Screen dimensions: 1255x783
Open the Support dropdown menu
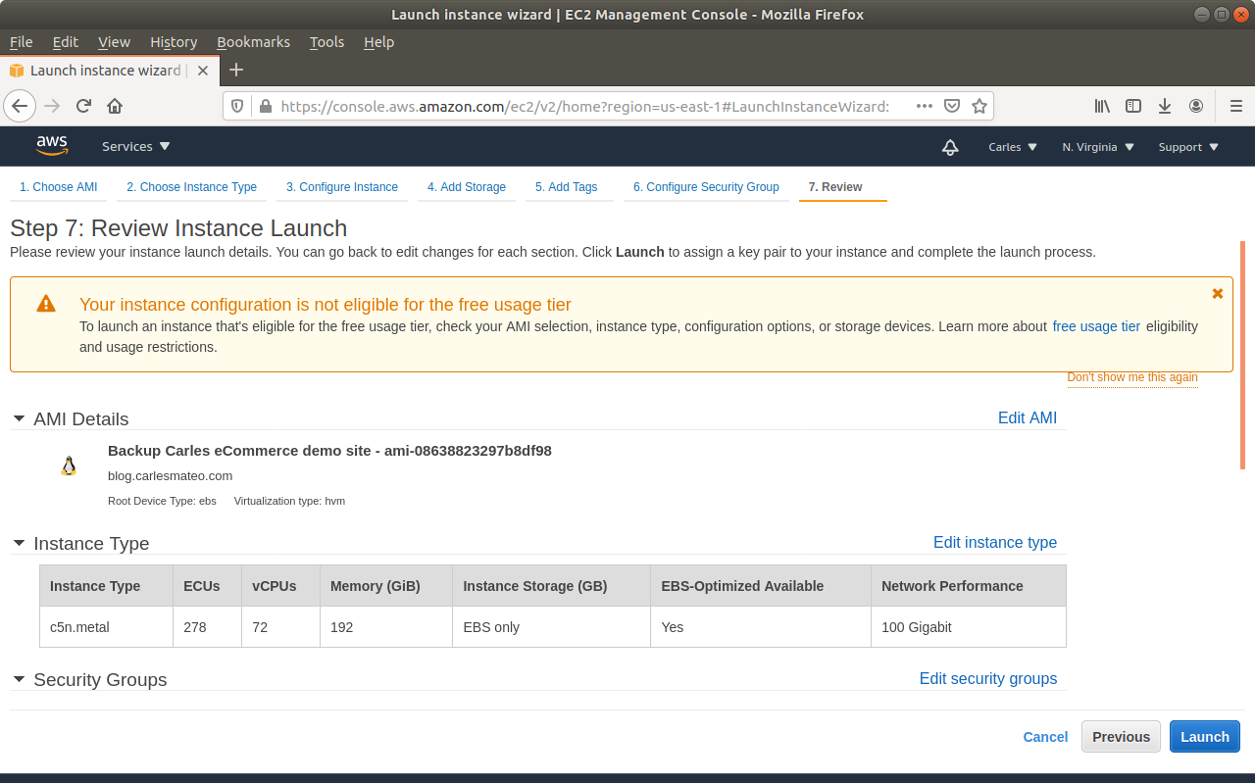(x=1188, y=147)
